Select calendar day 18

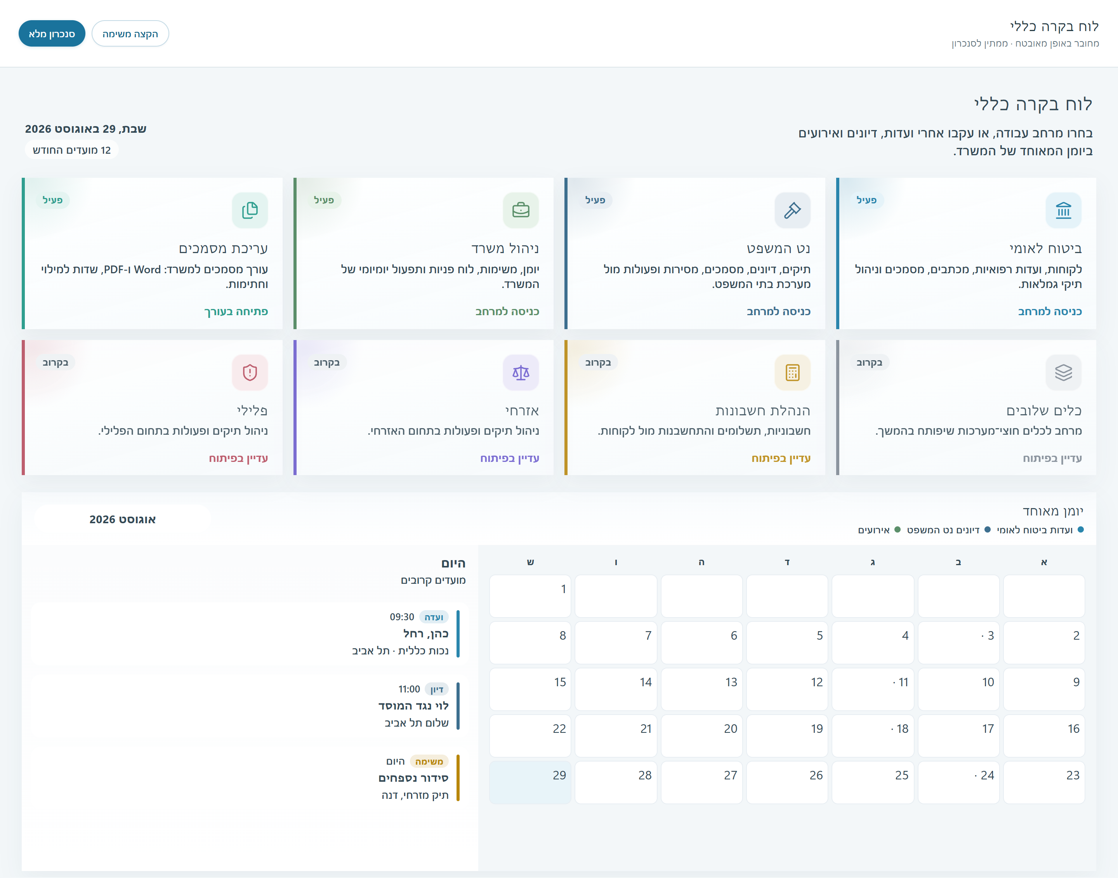(x=873, y=736)
